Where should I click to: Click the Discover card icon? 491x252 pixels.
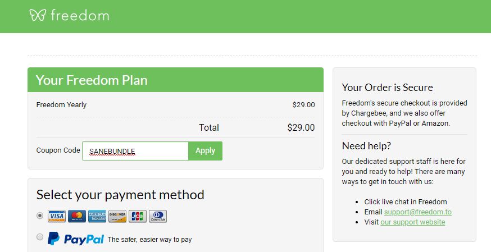117,216
